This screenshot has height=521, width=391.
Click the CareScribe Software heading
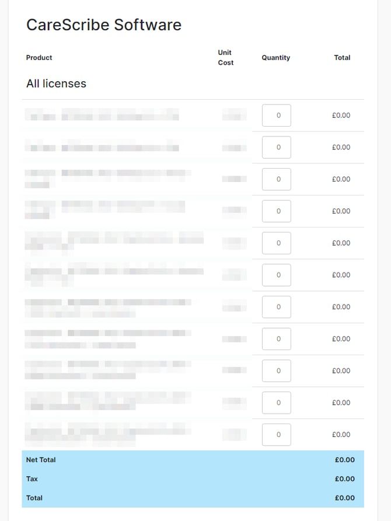click(x=104, y=25)
